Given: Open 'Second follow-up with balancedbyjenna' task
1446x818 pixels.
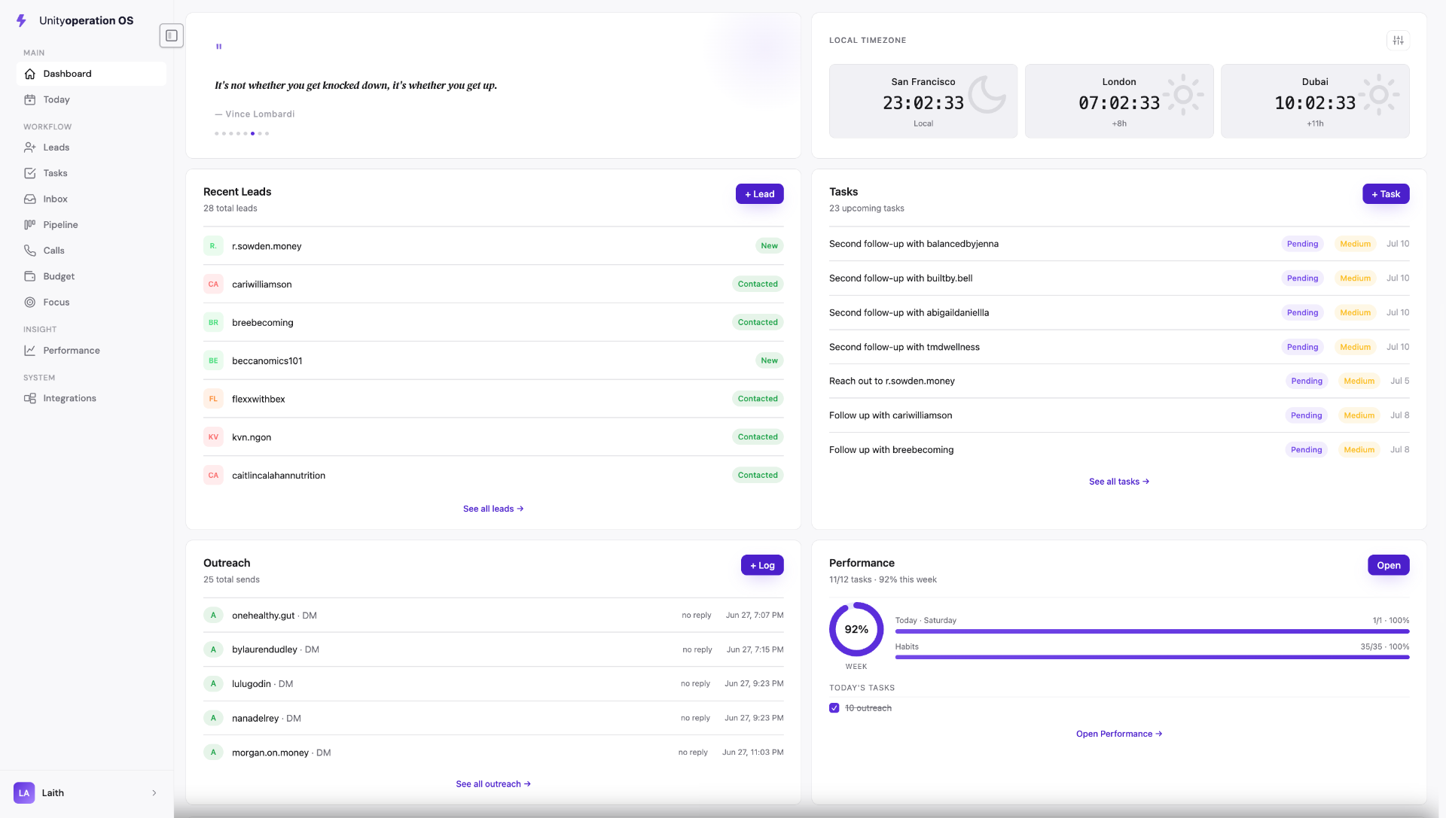Looking at the screenshot, I should tap(1119, 244).
